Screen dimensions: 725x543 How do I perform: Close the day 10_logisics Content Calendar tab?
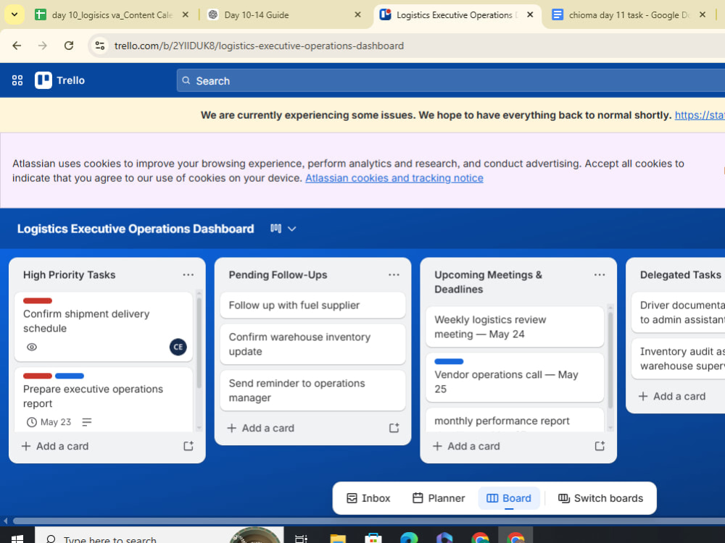(185, 14)
